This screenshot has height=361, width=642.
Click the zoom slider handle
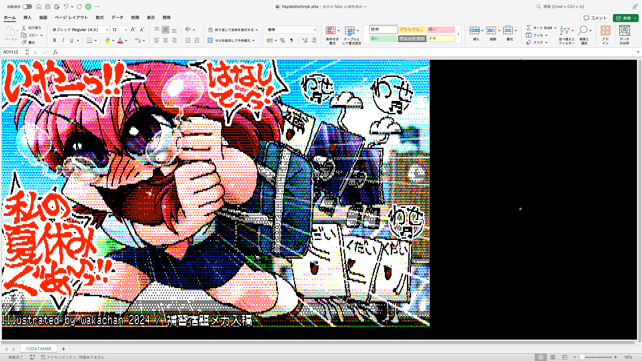click(x=582, y=357)
